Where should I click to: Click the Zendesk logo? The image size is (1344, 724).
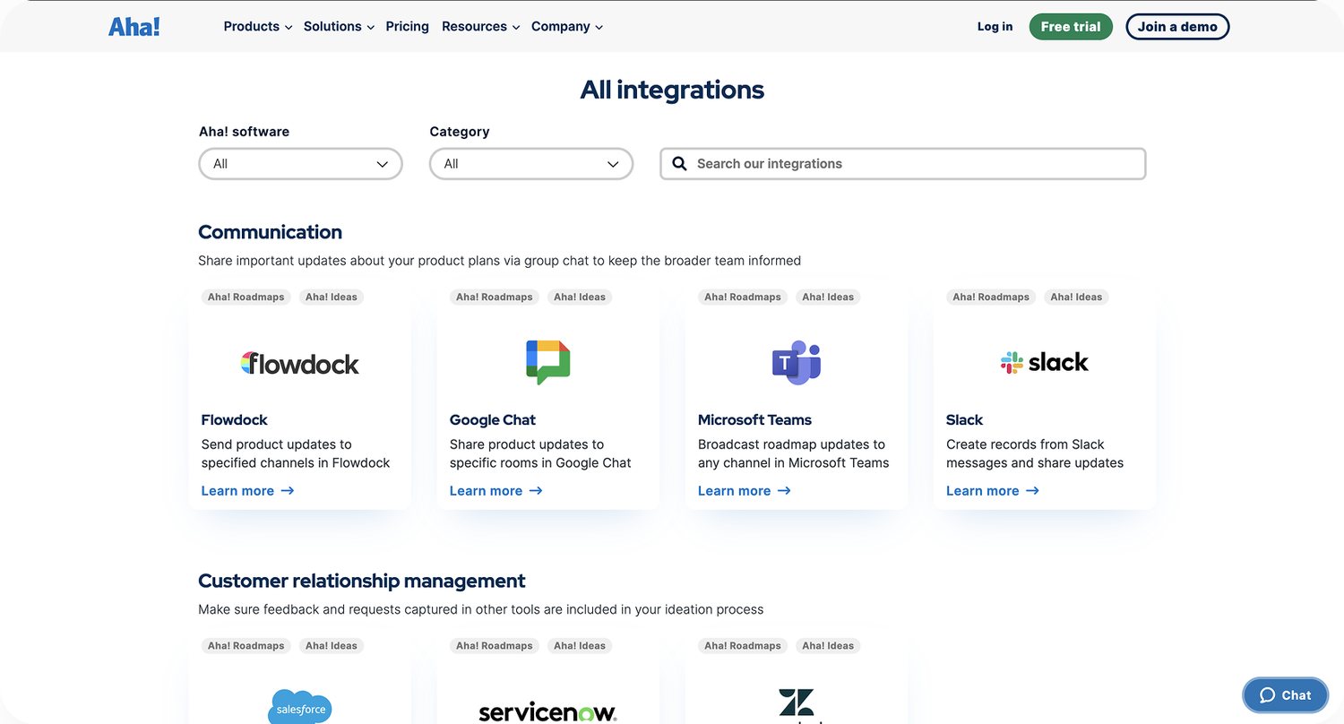click(x=797, y=706)
